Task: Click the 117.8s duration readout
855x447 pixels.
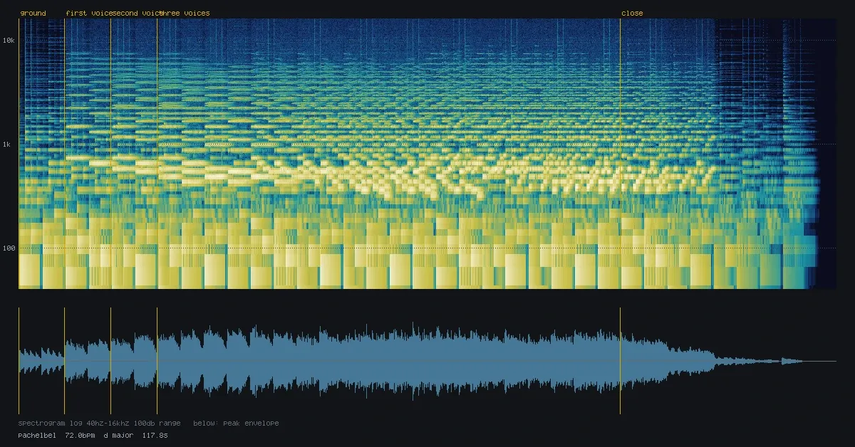Action: [x=155, y=434]
